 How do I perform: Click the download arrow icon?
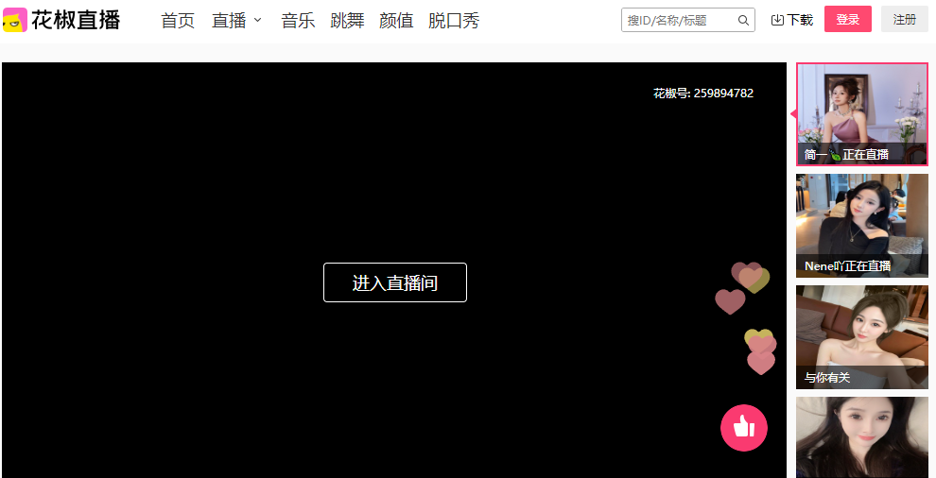pyautogui.click(x=777, y=20)
